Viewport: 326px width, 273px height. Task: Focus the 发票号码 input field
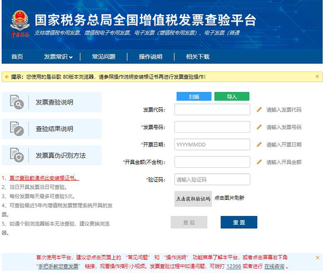(x=212, y=127)
